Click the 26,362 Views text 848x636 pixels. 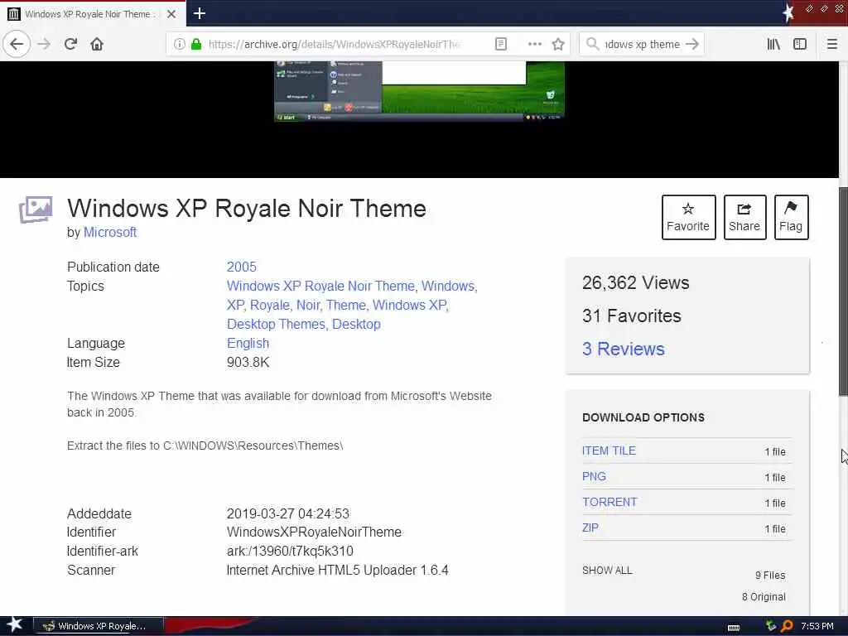click(635, 283)
